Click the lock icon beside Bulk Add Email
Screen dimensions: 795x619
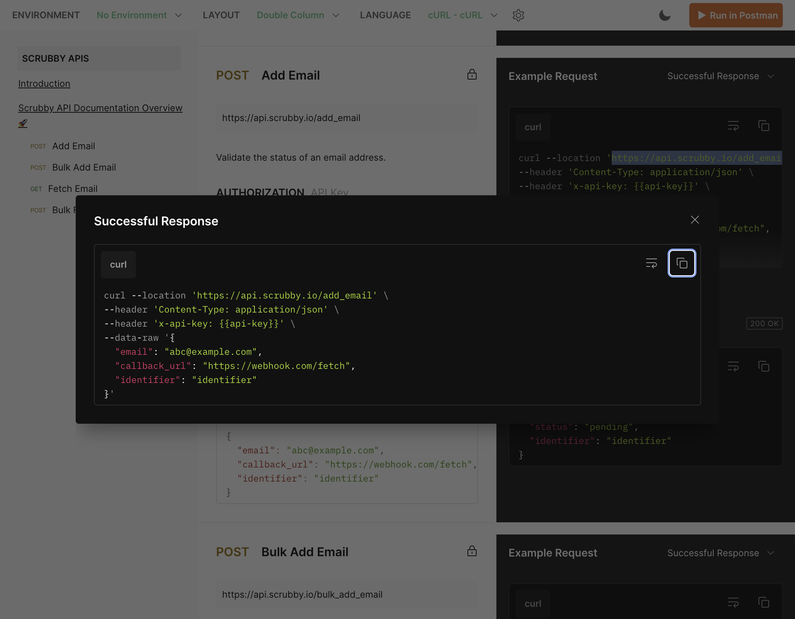pos(472,551)
